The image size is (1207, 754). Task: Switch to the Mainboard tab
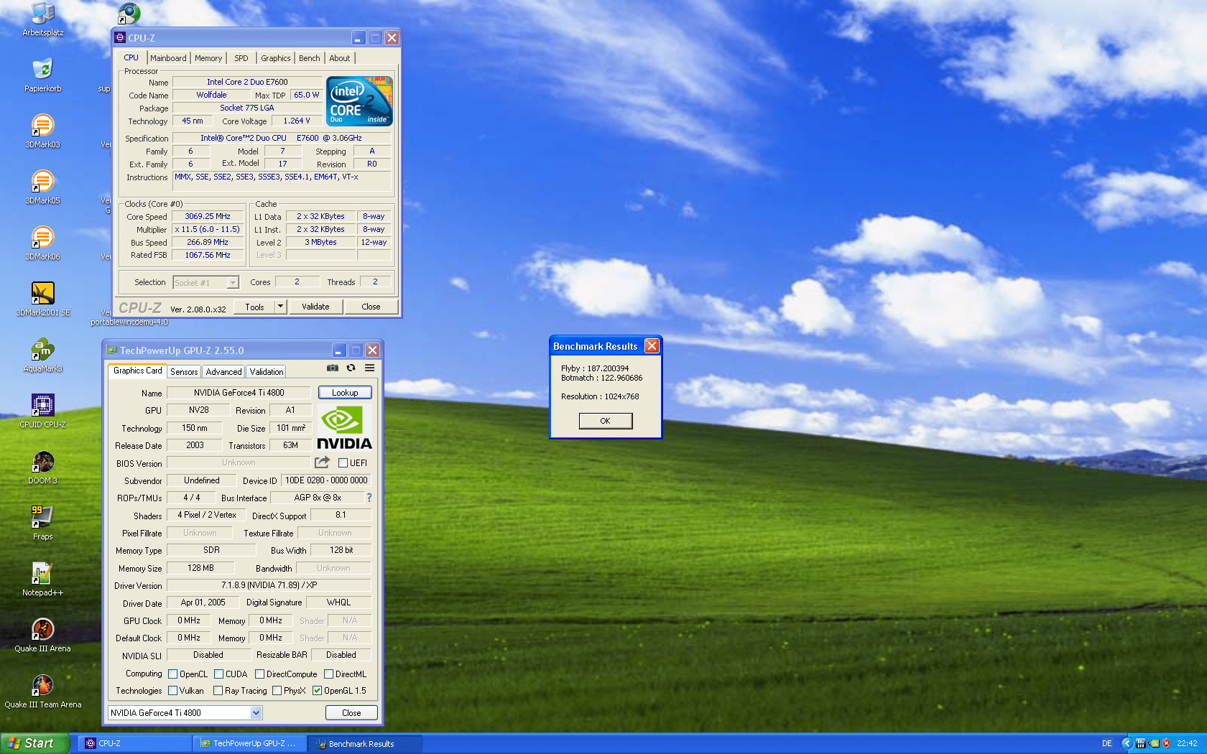168,58
